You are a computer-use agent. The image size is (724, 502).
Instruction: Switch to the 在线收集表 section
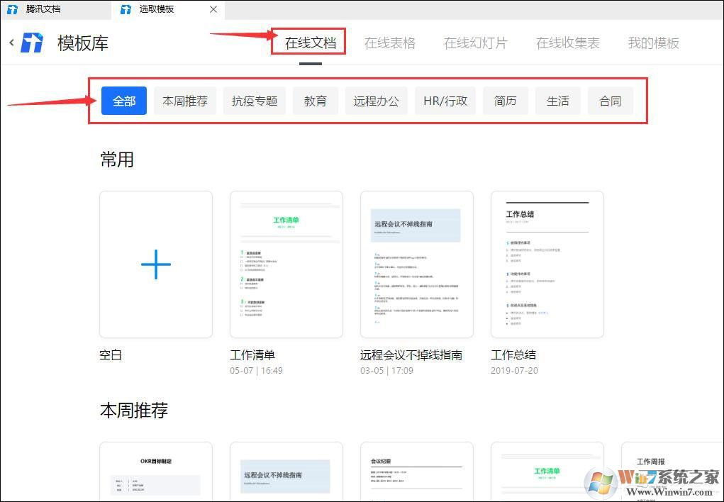pyautogui.click(x=567, y=43)
